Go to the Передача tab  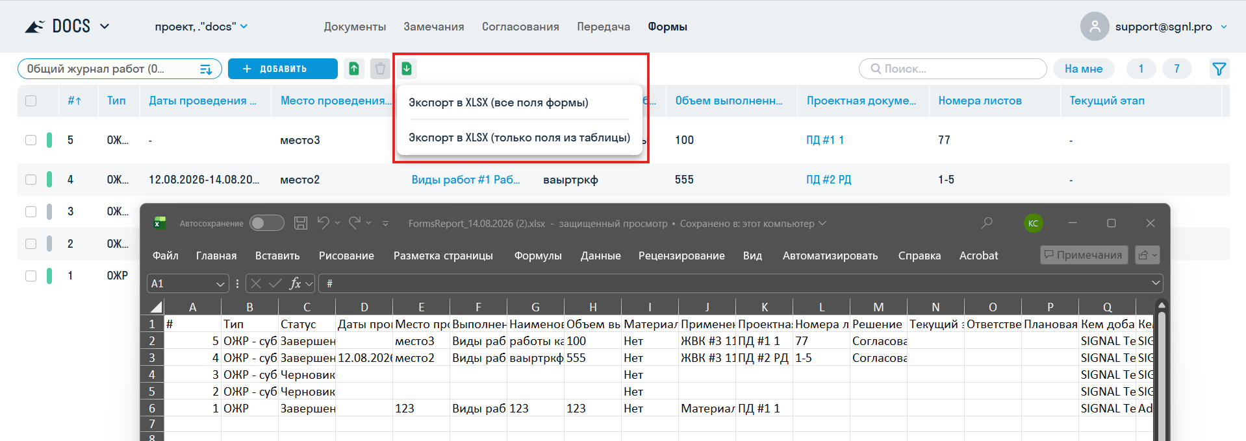604,27
